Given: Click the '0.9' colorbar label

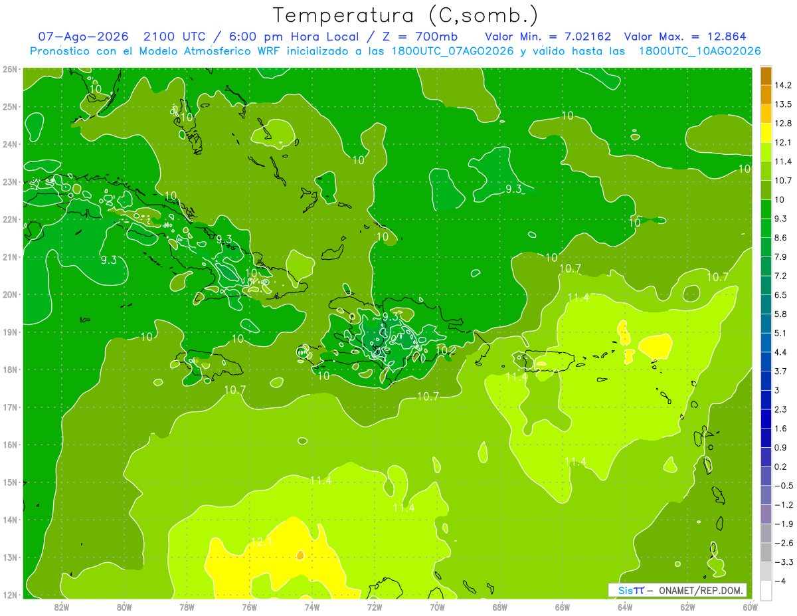Looking at the screenshot, I should 781,448.
